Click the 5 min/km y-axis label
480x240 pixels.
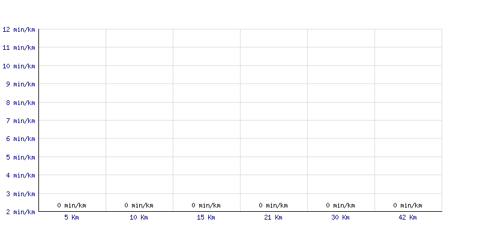tap(20, 157)
